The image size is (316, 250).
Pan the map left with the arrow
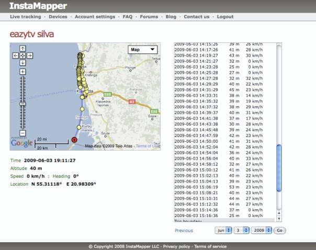16,55
